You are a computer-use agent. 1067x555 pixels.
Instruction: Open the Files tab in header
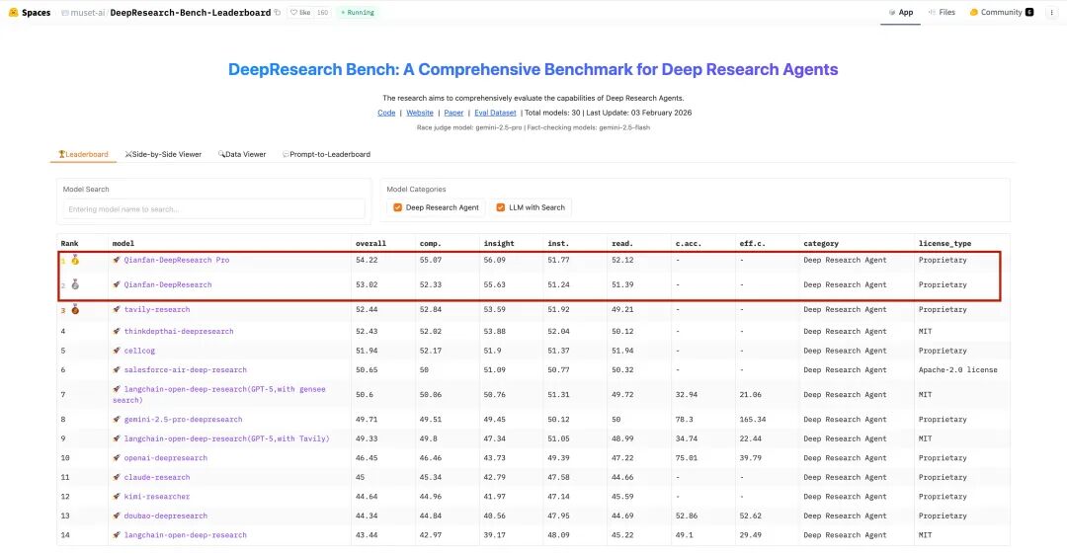(942, 13)
